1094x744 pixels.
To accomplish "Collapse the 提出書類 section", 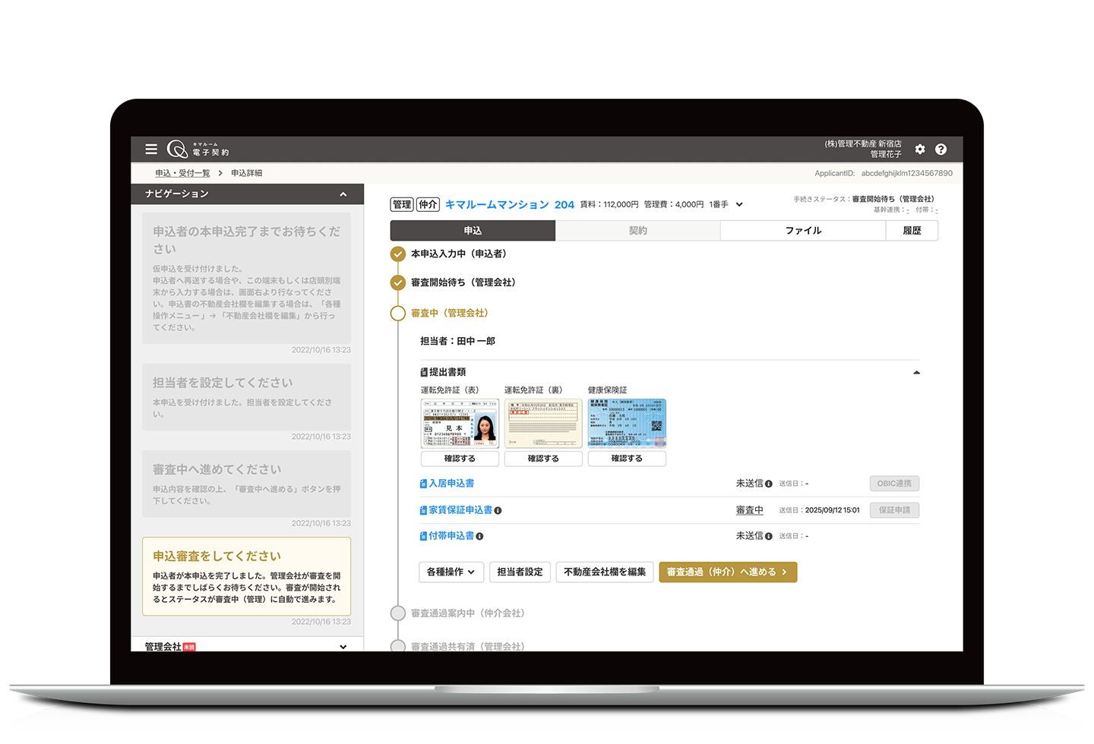I will point(916,373).
